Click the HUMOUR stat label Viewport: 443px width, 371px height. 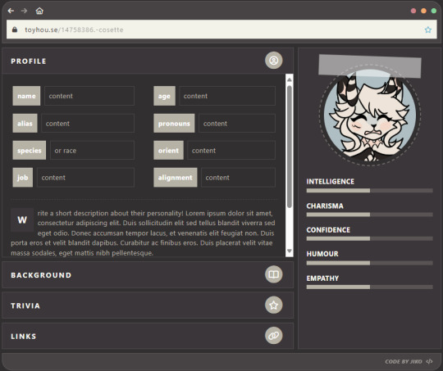[322, 254]
